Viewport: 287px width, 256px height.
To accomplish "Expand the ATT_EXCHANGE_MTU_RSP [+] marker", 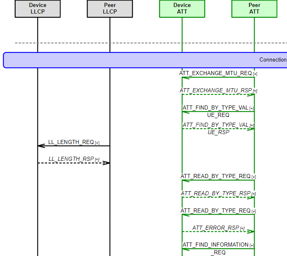I will click(x=255, y=91).
